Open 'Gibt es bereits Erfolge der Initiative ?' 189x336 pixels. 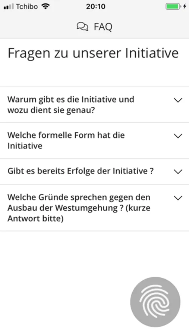(94, 171)
